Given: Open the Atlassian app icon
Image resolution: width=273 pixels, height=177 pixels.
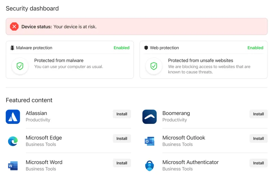Looking at the screenshot, I should click(x=13, y=117).
